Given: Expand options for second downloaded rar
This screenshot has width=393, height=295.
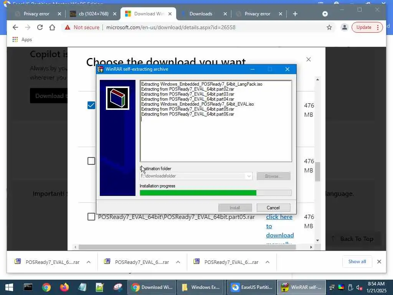Looking at the screenshot, I should [178, 262].
